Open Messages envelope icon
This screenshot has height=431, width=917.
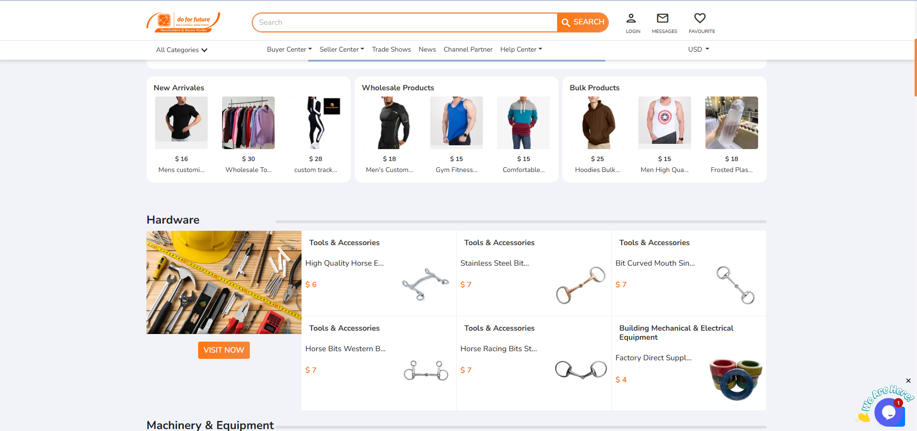[662, 19]
